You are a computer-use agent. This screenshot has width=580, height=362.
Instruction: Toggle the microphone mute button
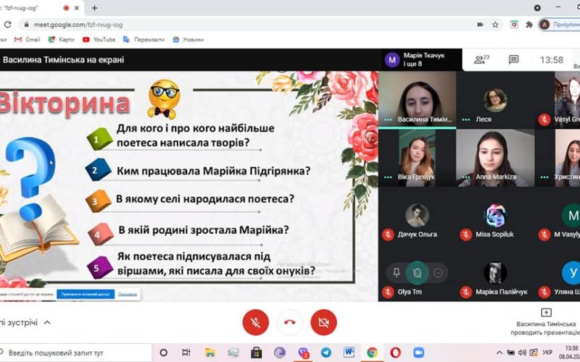[x=256, y=321]
